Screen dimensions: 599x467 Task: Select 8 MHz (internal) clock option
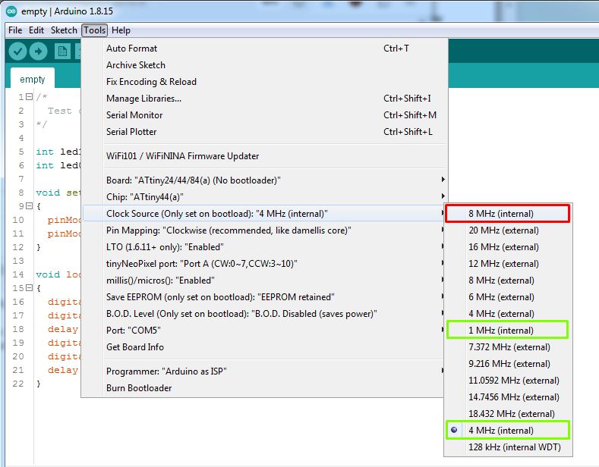click(x=508, y=214)
